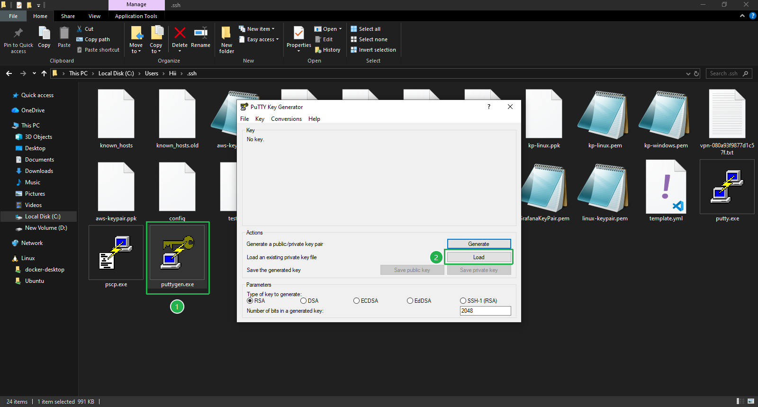Open the View ribbon tab
758x407 pixels.
coord(94,16)
